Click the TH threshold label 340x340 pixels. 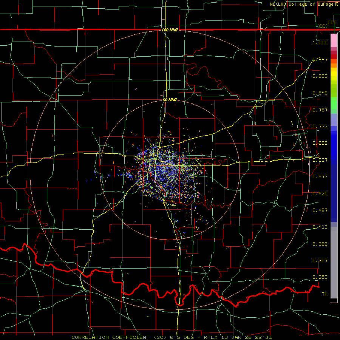tap(325, 294)
